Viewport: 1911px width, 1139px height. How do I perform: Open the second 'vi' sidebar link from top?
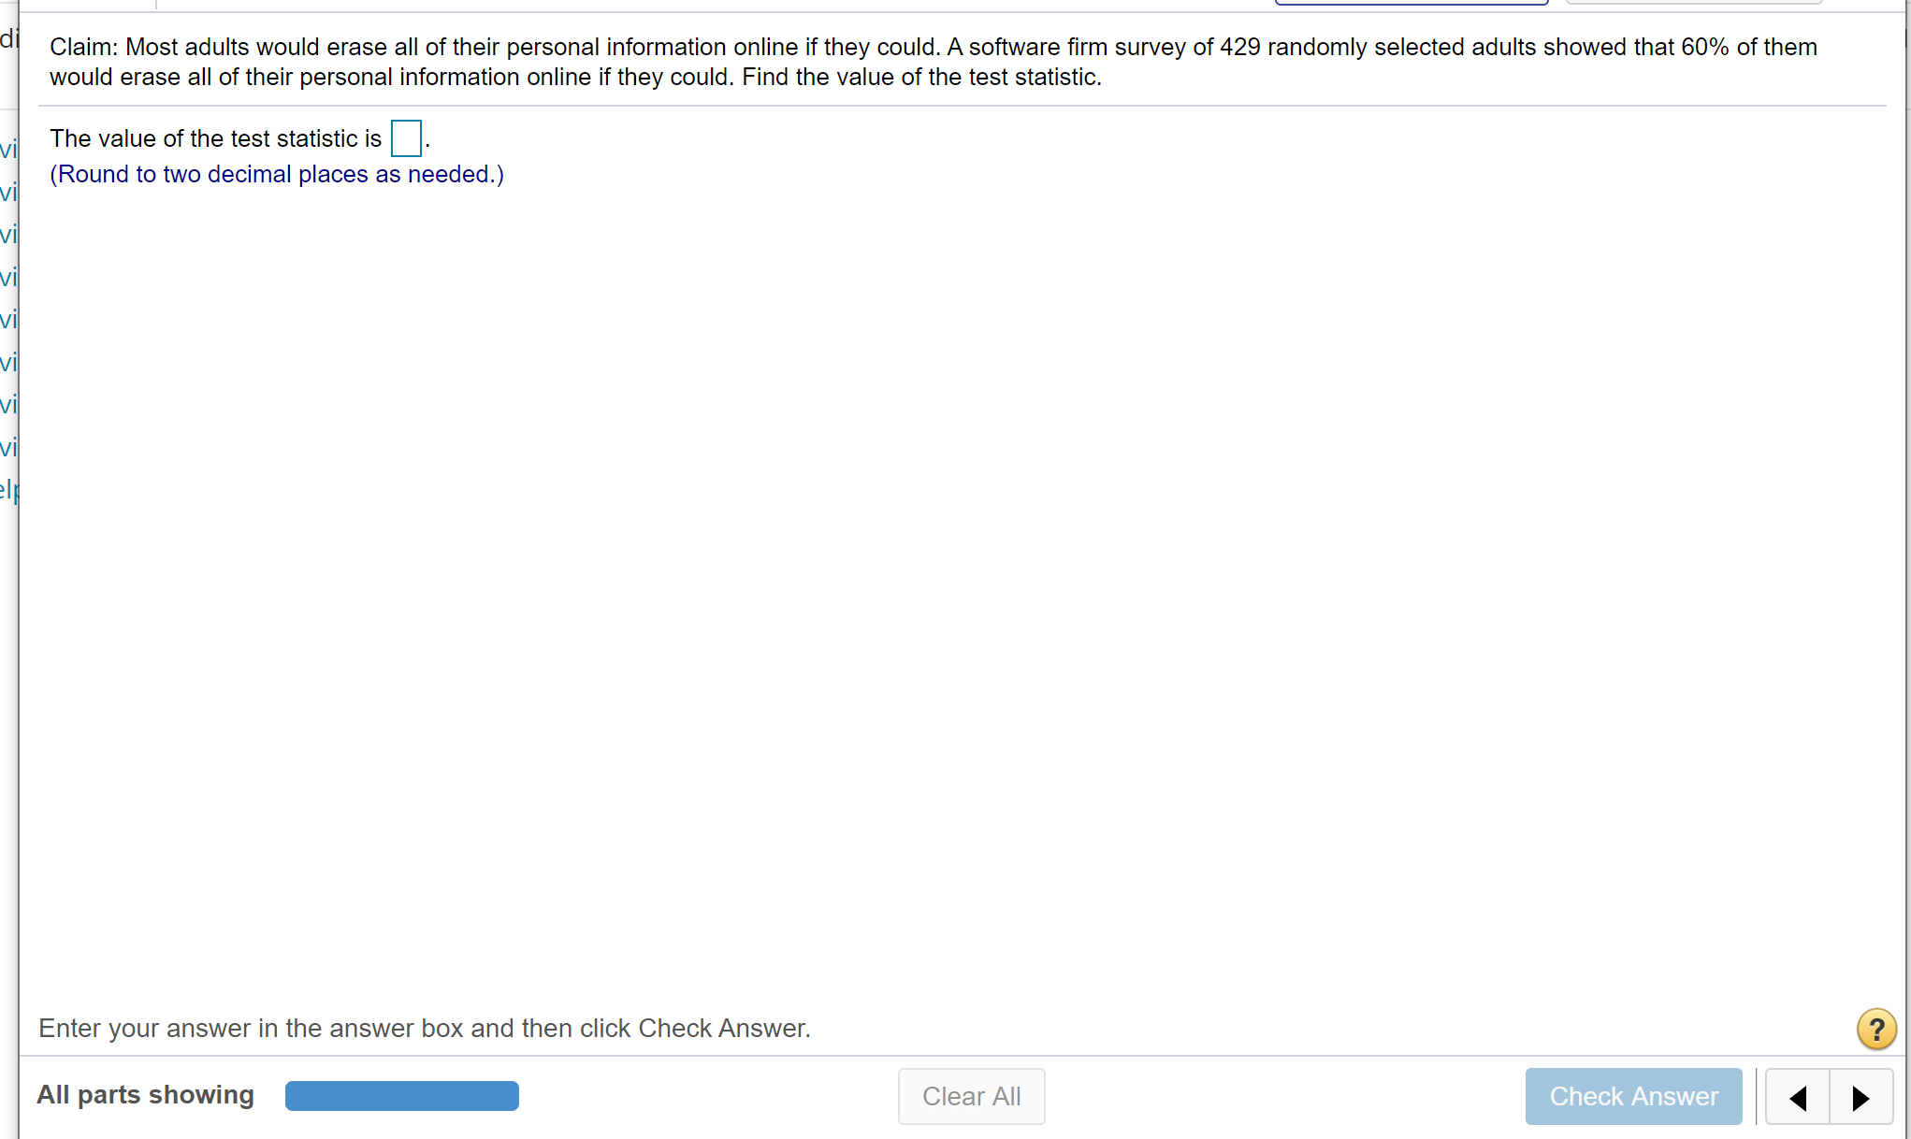(x=8, y=192)
